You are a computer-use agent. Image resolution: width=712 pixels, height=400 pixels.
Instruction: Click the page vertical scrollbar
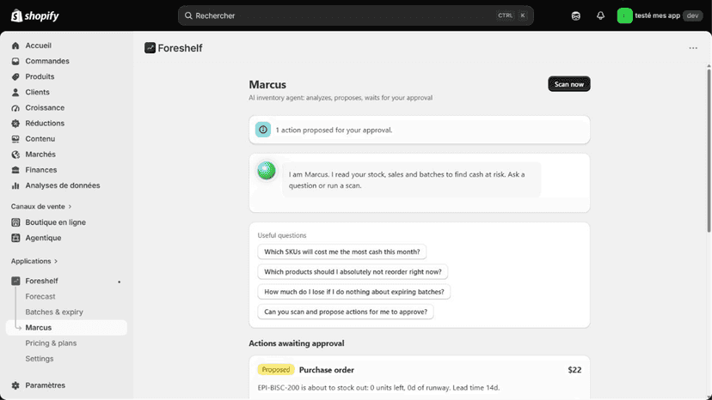(709, 149)
